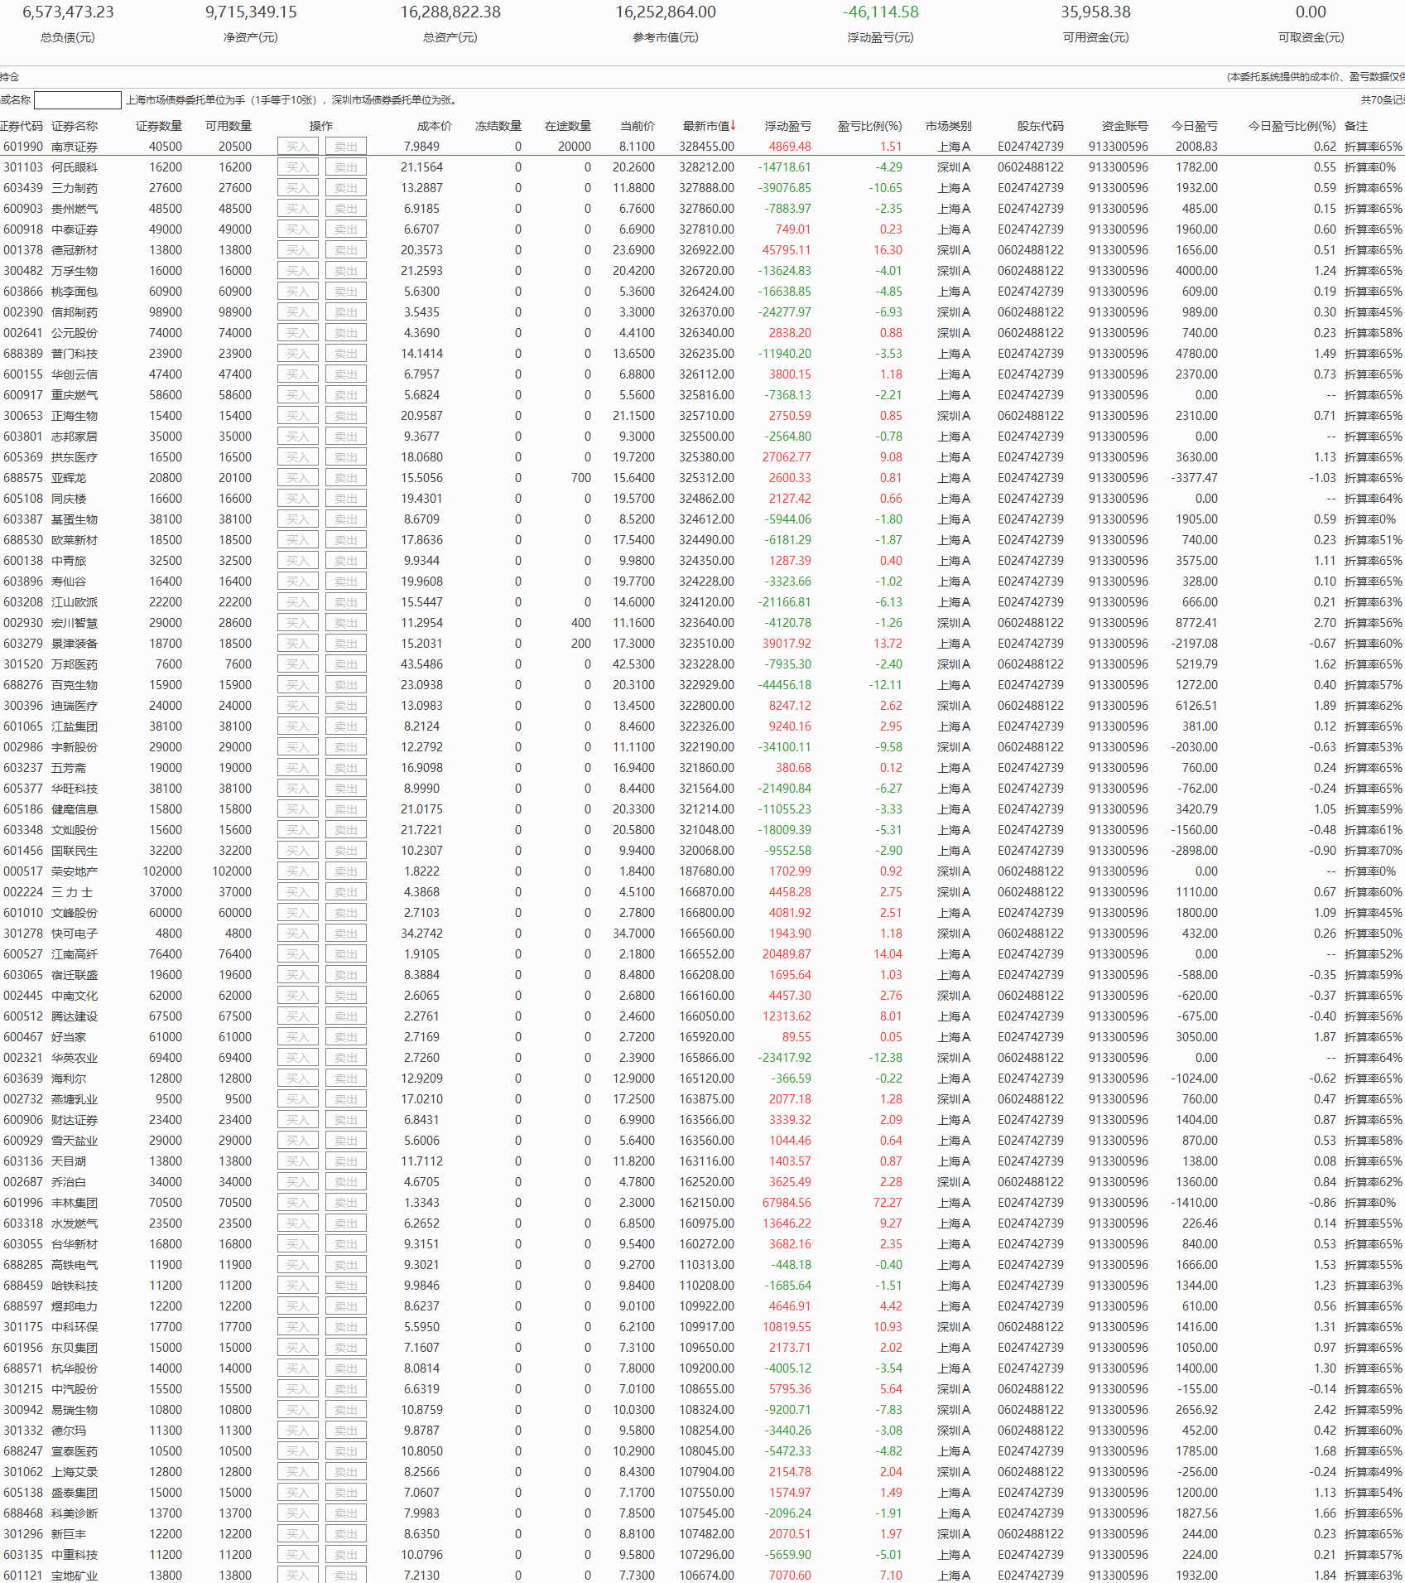Screen dimensions: 1405x1583
Task: Click 卖出 for 000517 荣安地产
Action: pos(346,871)
